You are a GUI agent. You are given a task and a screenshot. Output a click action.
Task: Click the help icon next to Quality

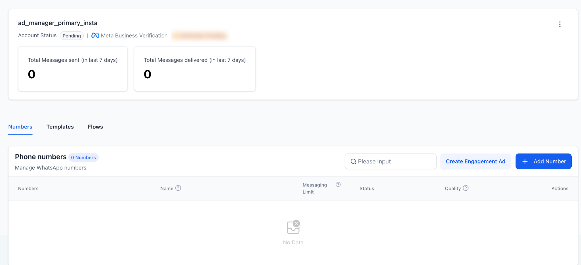466,188
